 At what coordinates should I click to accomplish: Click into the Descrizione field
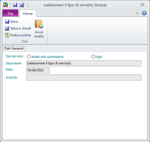coord(84,63)
